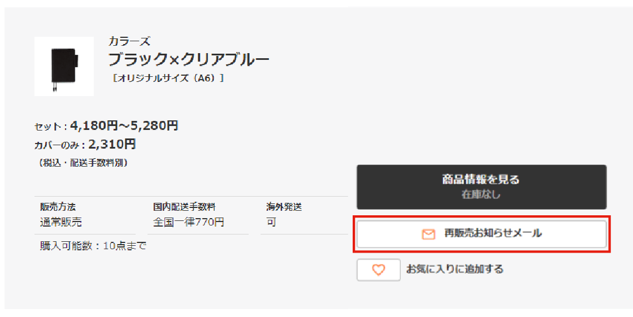Image resolution: width=633 pixels, height=317 pixels.
Task: Click the カラーズ series name
Action: click(129, 41)
